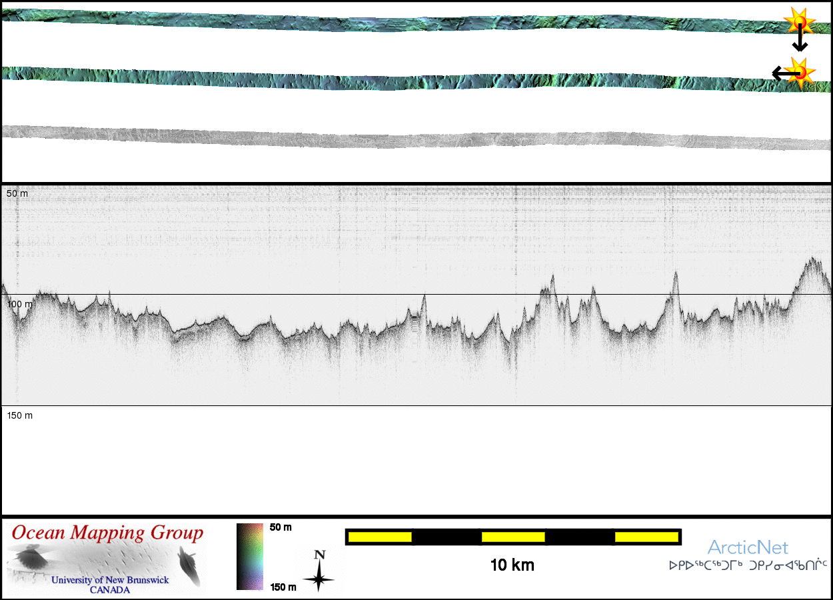This screenshot has width=833, height=600.
Task: Click the downward-pointing black arrow
Action: [x=800, y=41]
